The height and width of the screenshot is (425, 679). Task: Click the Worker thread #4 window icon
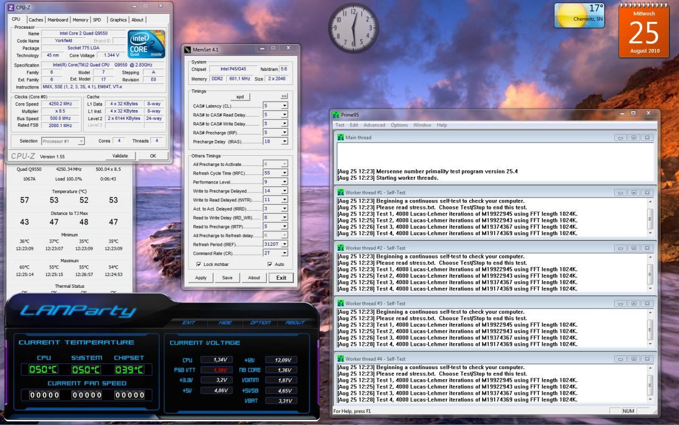coord(341,359)
